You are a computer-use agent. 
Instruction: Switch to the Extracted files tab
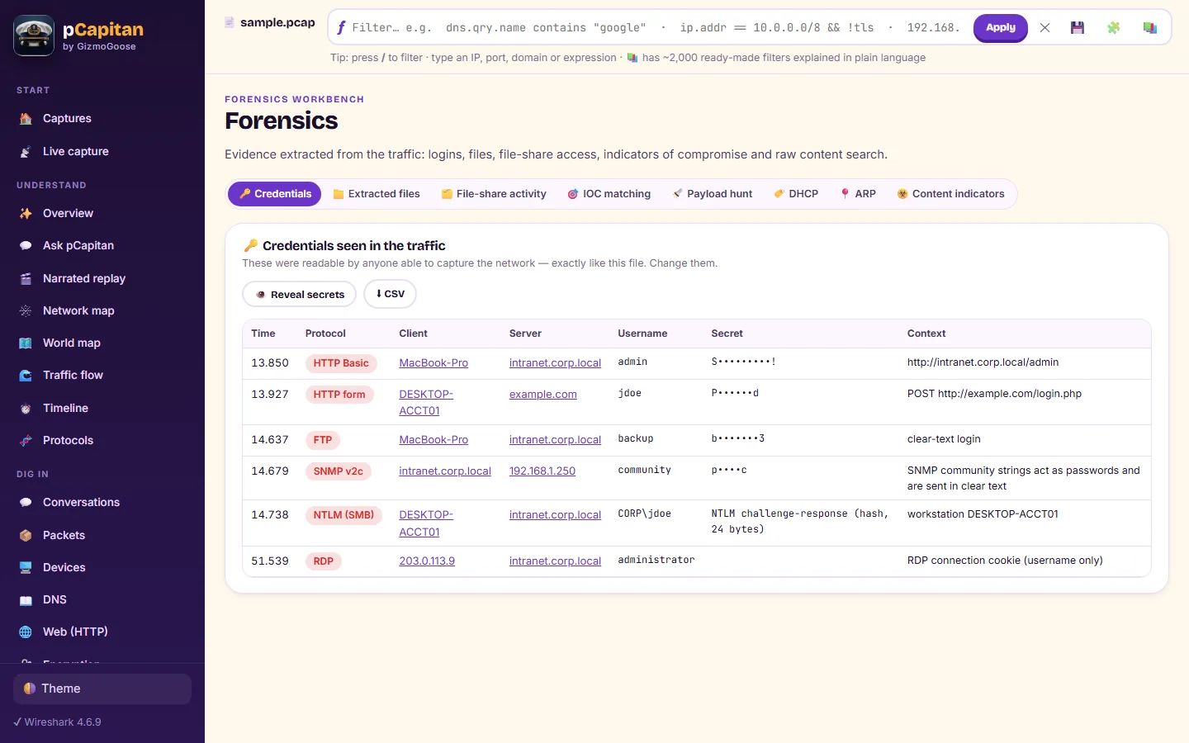click(x=377, y=194)
